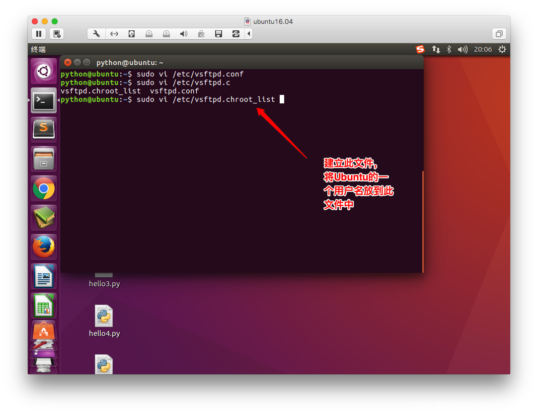Click the 20:06 clock indicator
Viewport: 538px width, 414px height.
click(x=483, y=49)
